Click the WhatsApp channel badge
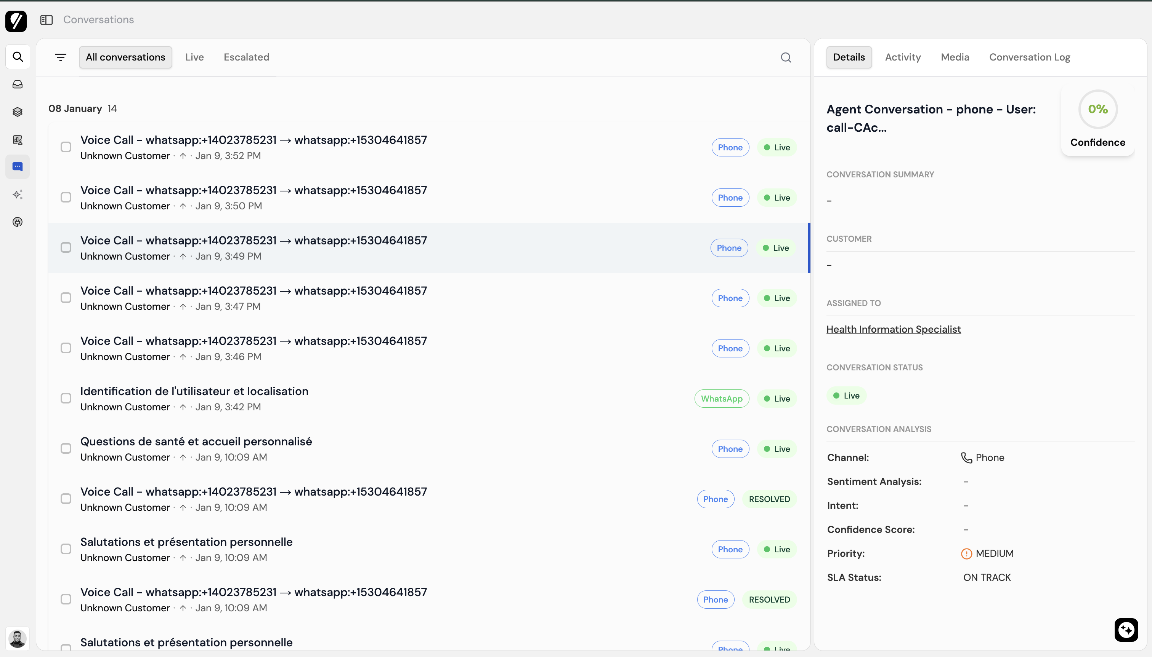The image size is (1152, 657). (x=722, y=399)
